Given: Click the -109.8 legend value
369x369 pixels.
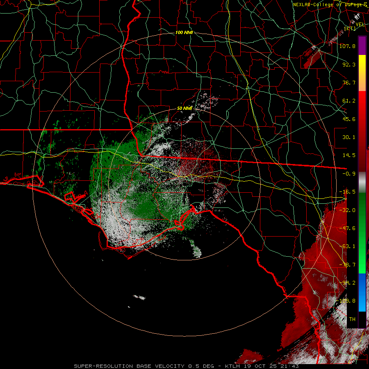Looking at the screenshot, I should click(346, 301).
